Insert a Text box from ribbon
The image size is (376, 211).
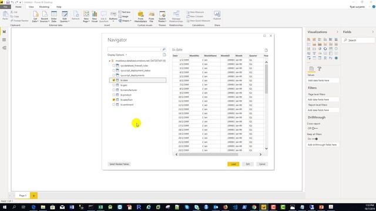pyautogui.click(x=125, y=12)
